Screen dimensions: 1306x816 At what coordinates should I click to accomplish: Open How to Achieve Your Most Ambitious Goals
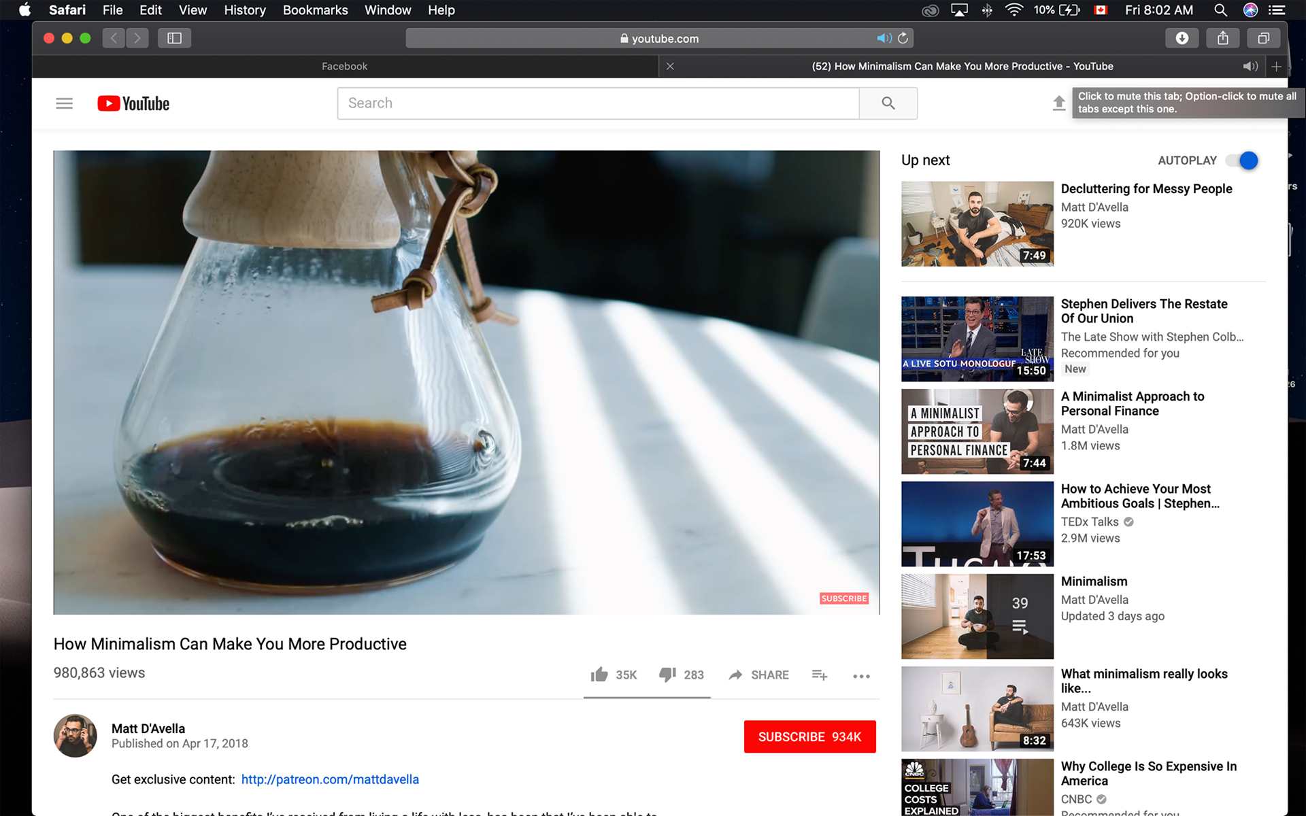(1139, 496)
